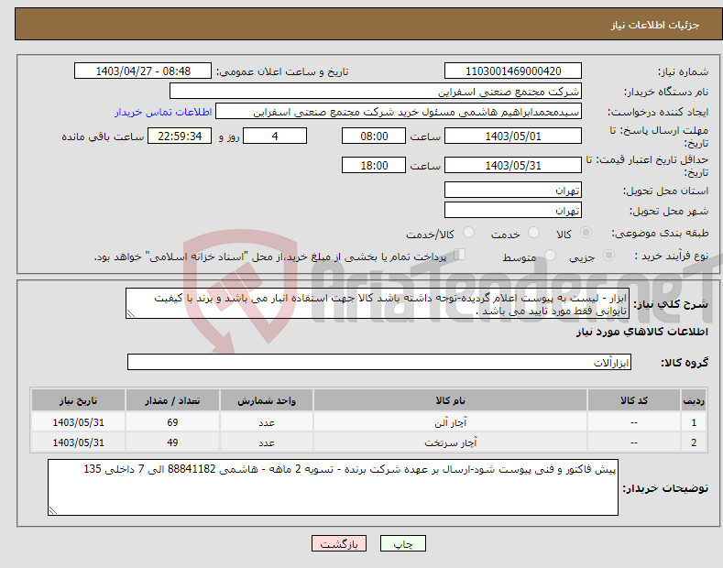Select the خدمت radio button
The width and height of the screenshot is (723, 568).
(x=533, y=233)
